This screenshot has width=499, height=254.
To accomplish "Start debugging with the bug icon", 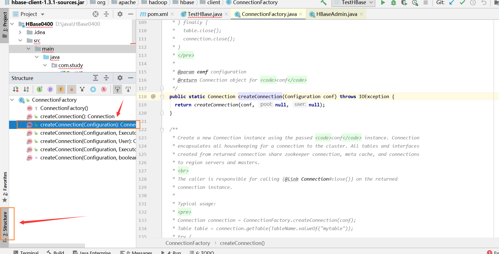I will [x=394, y=2].
